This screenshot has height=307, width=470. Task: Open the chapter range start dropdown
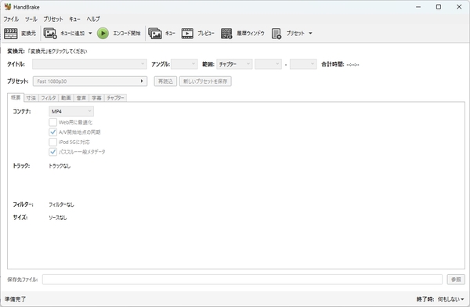coord(268,64)
